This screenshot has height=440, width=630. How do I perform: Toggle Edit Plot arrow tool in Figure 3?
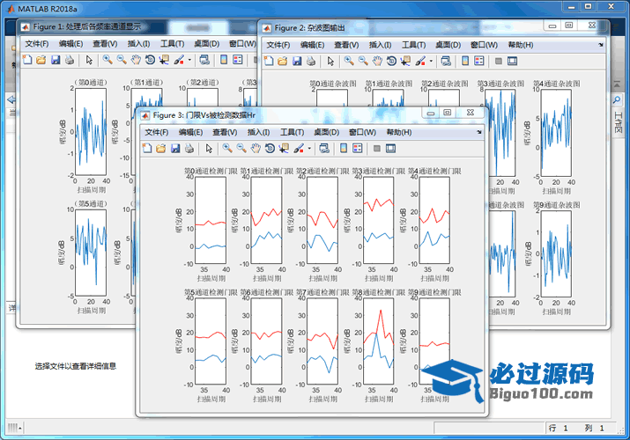point(209,149)
